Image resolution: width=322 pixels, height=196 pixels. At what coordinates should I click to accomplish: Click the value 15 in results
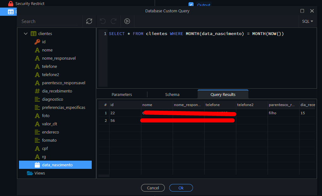tap(307, 113)
